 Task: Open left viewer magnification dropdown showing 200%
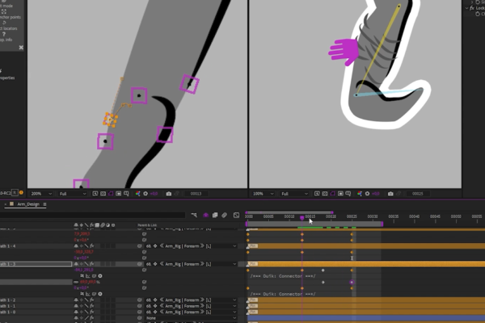[x=39, y=194]
